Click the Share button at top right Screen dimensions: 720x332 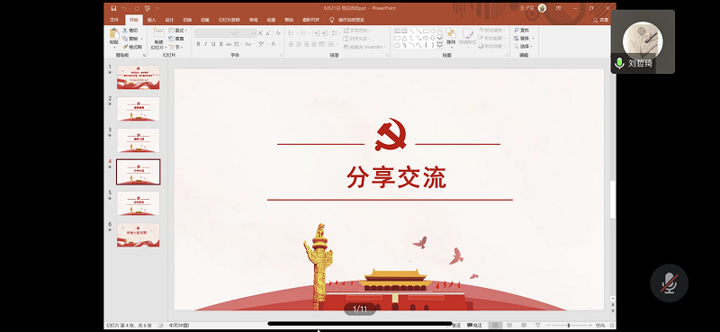tap(600, 20)
